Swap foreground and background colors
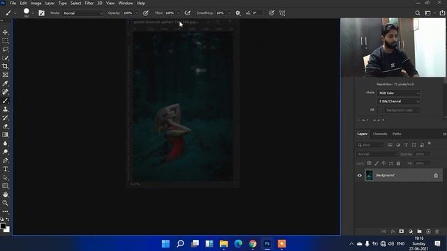Image resolution: width=447 pixels, height=251 pixels. coord(8,220)
